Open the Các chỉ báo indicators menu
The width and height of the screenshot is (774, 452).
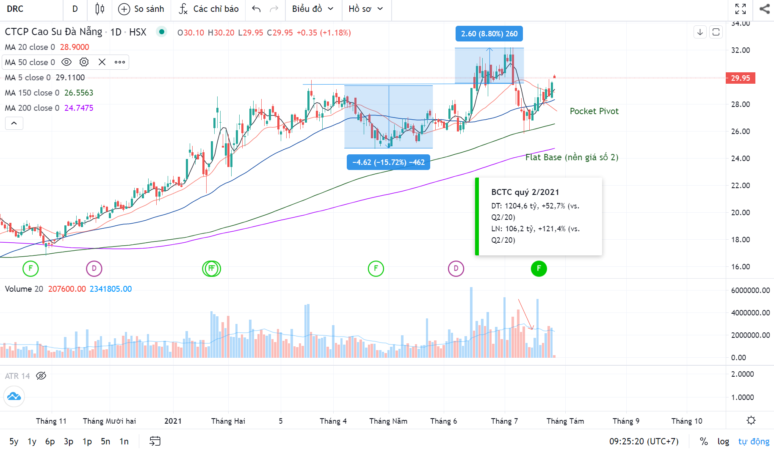coord(208,9)
